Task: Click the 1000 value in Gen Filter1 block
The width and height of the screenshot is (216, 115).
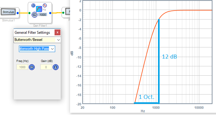Action: pyautogui.click(x=43, y=15)
